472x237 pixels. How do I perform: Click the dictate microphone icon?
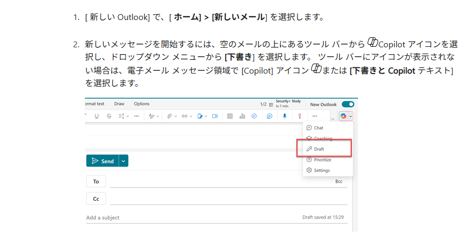(x=284, y=116)
